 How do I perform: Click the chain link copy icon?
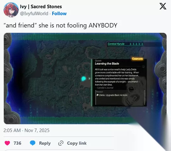[x=61, y=143]
